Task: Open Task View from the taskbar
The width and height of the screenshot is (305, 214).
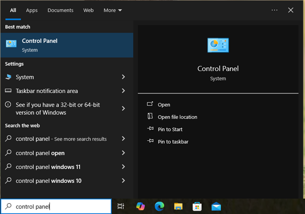Action: [x=121, y=206]
